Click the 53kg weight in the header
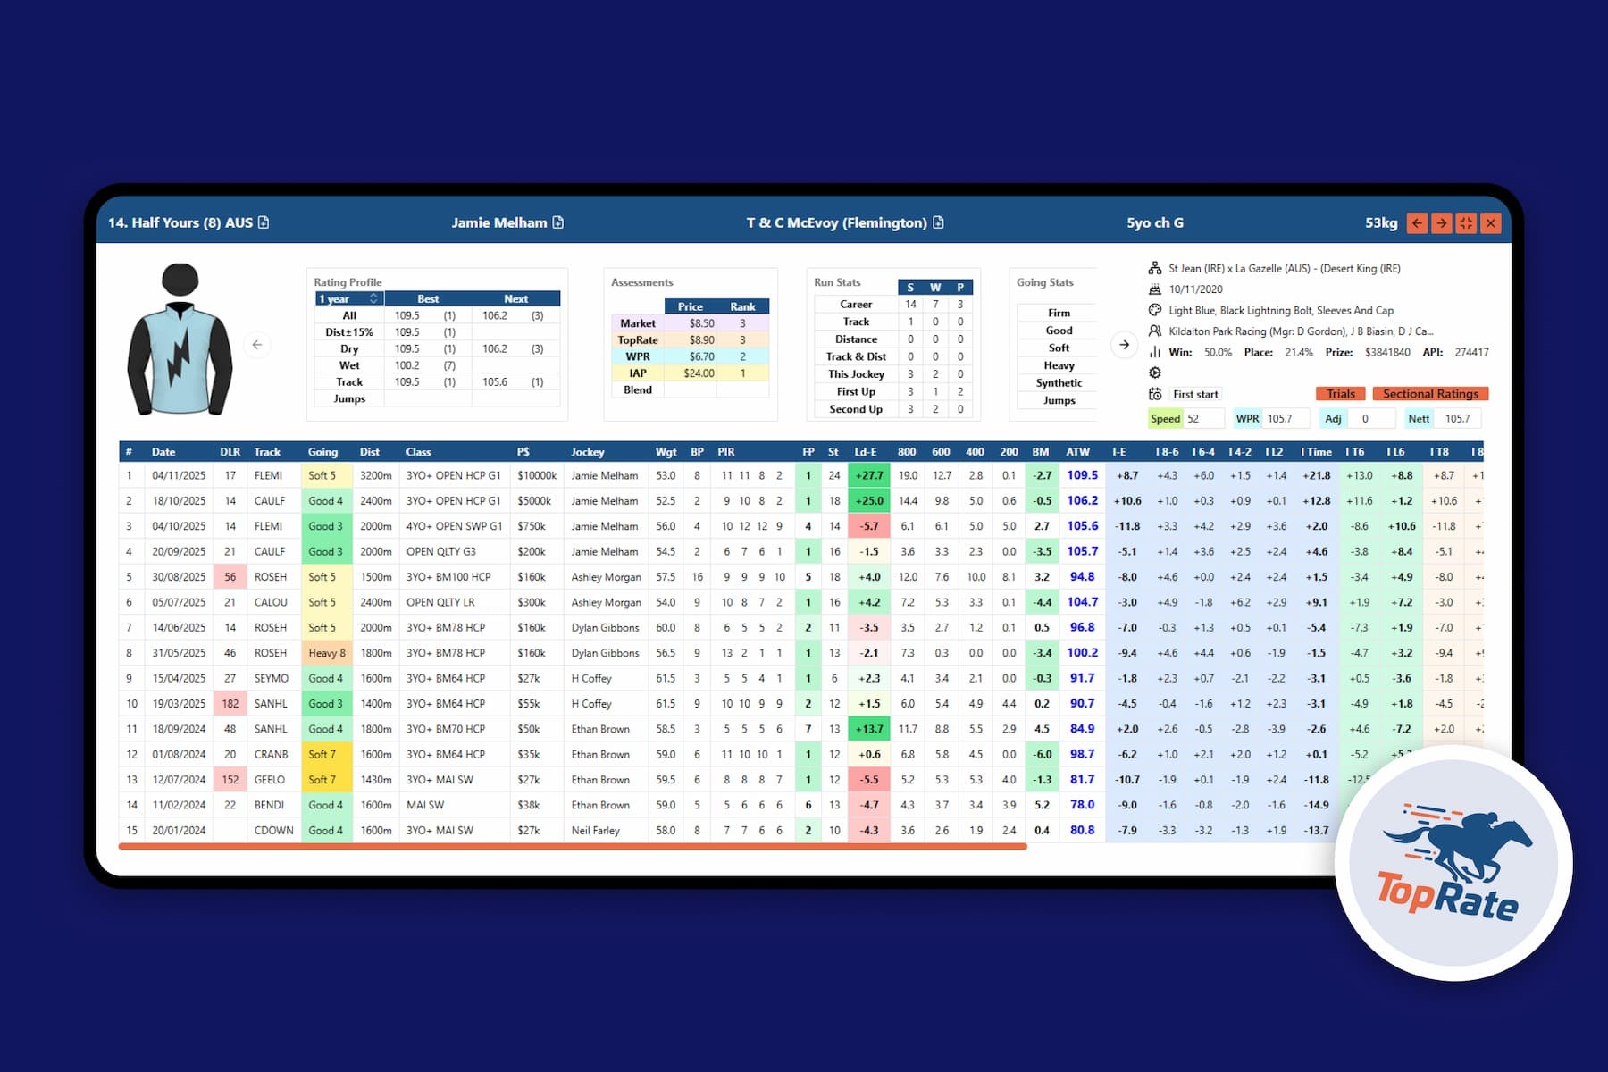This screenshot has height=1072, width=1608. pyautogui.click(x=1381, y=222)
